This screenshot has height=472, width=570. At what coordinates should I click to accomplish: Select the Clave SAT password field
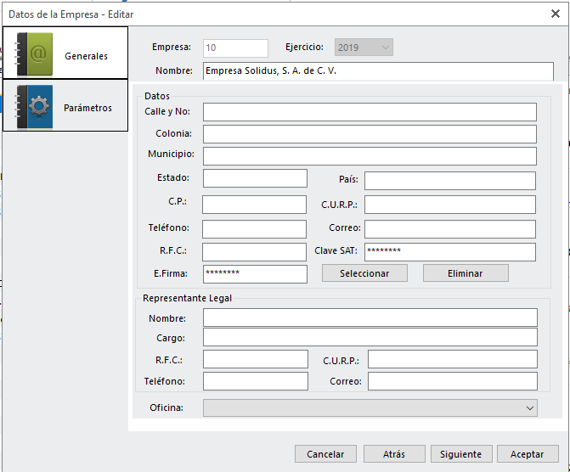click(x=449, y=252)
